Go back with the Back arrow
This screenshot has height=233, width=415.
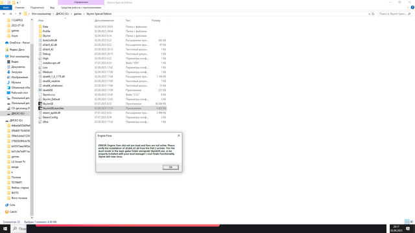coord(4,14)
